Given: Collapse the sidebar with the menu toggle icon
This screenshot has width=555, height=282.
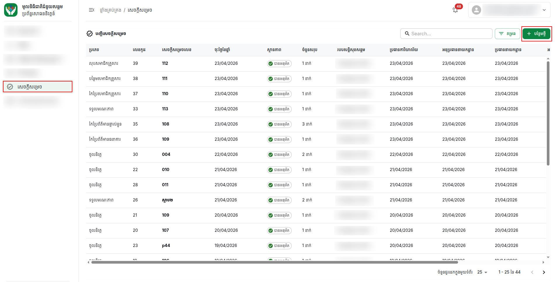Looking at the screenshot, I should pyautogui.click(x=91, y=10).
